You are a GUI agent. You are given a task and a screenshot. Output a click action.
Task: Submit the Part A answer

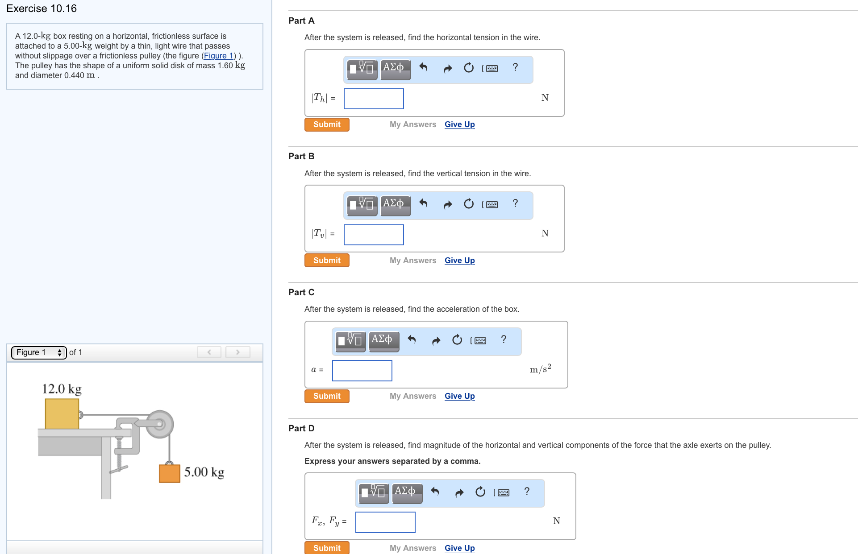tap(327, 124)
